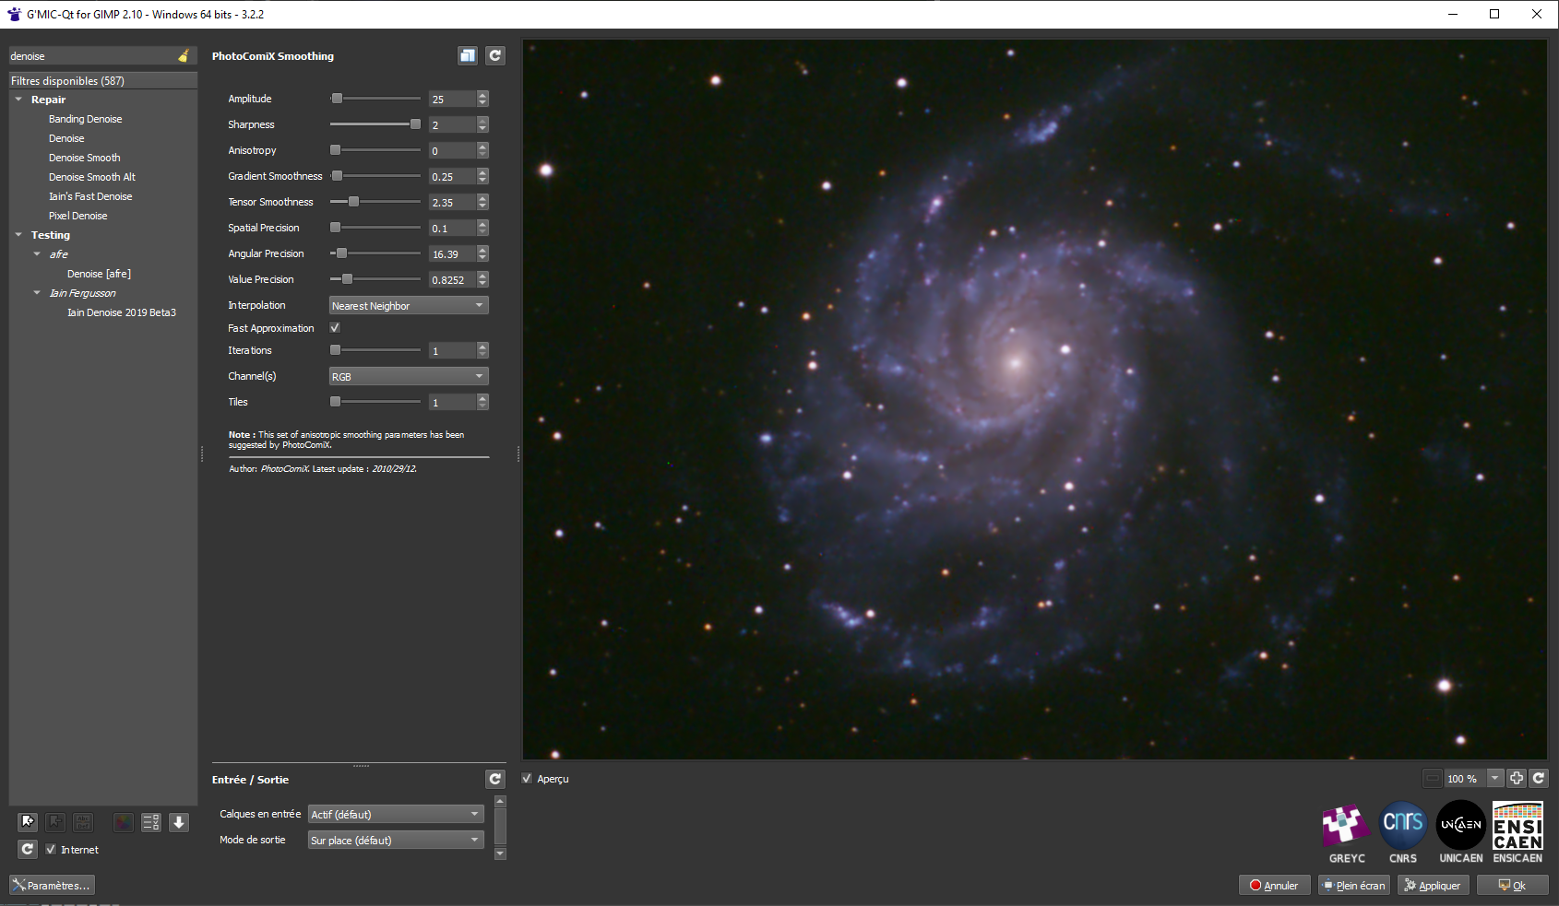Image resolution: width=1559 pixels, height=906 pixels.
Task: Open the Calques en entrée dropdown
Action: tap(396, 814)
